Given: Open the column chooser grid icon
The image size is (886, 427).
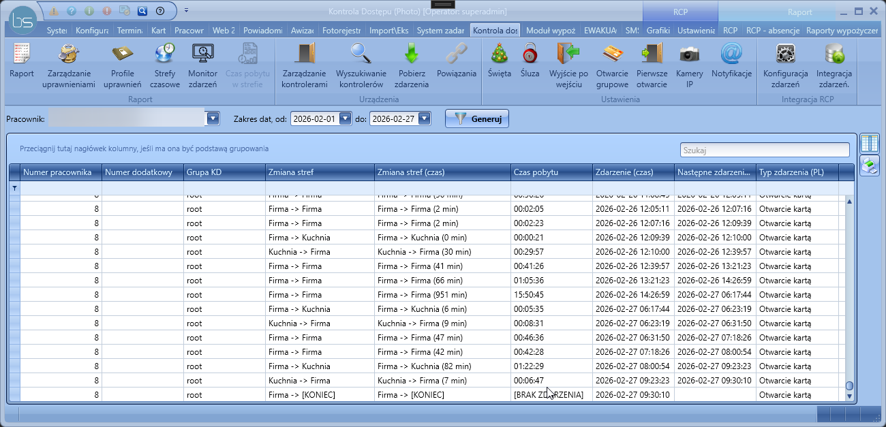Looking at the screenshot, I should (869, 144).
